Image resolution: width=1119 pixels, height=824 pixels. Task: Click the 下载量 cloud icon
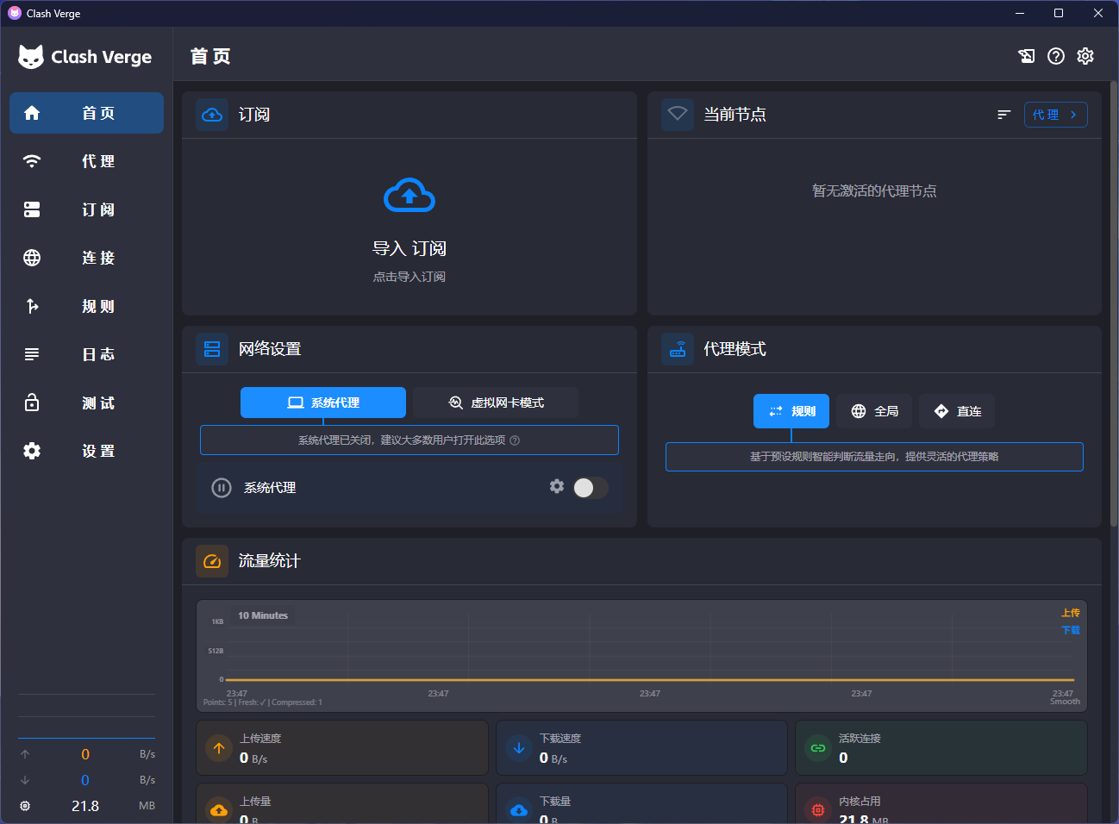pos(519,810)
